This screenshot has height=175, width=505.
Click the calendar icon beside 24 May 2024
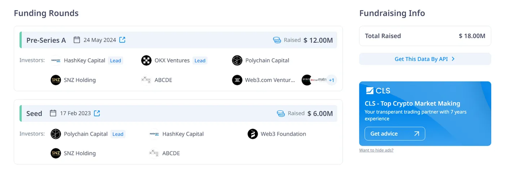tap(77, 40)
